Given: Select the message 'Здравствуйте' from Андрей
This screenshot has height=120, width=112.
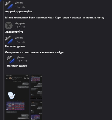Looking at the screenshot, I should pos(14,32).
